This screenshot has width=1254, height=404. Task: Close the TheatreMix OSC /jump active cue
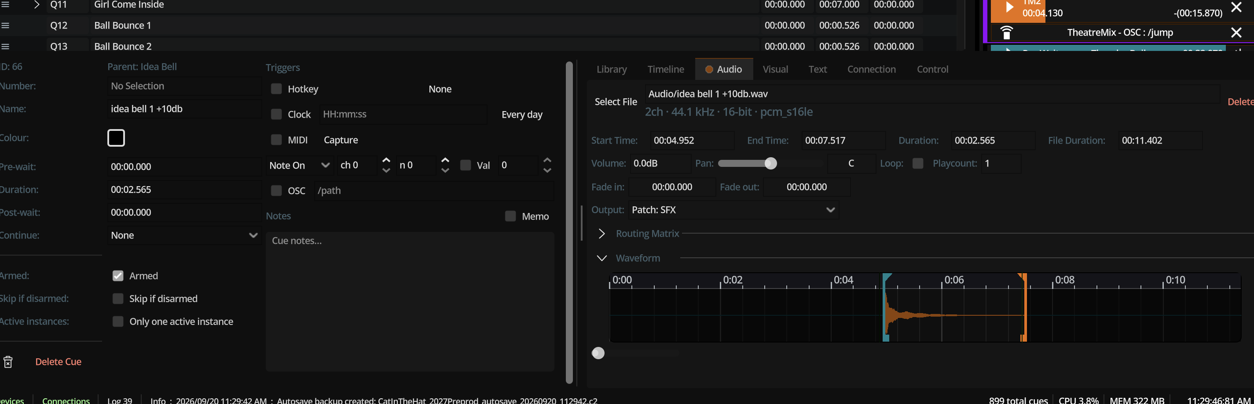click(x=1236, y=32)
